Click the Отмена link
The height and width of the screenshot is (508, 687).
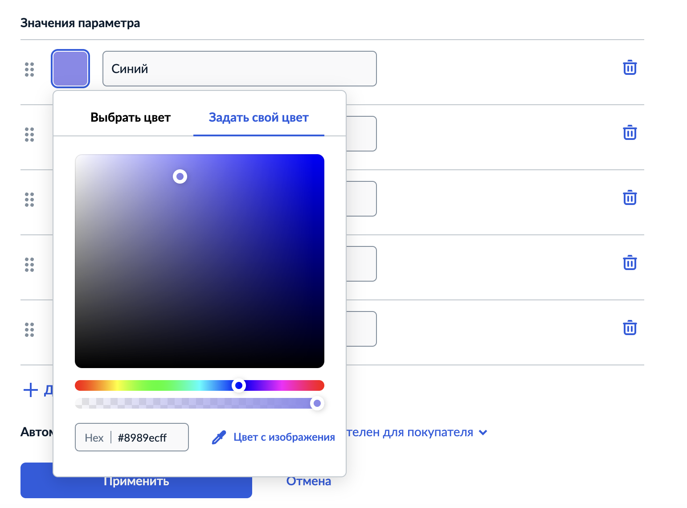[x=309, y=481]
